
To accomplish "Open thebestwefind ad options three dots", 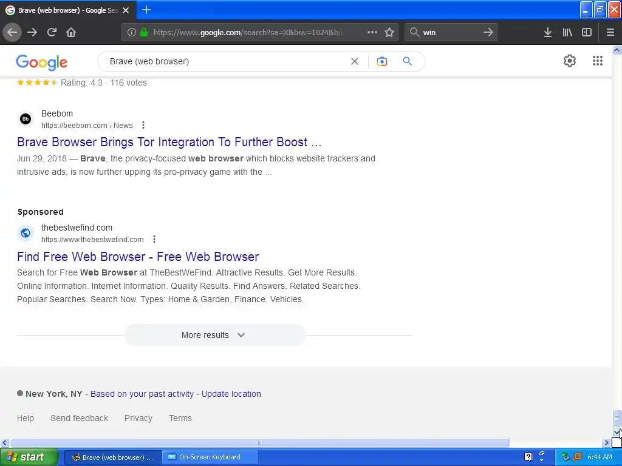I will point(154,239).
